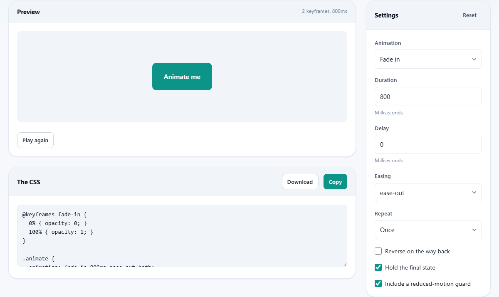
Task: Copy the CSS to clipboard
Action: (335, 182)
